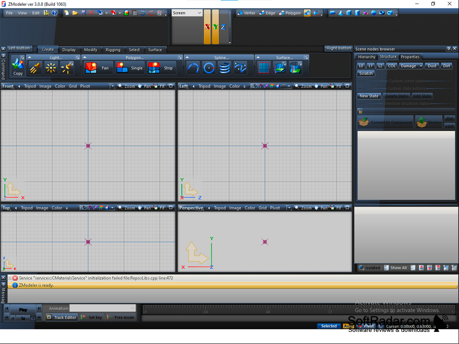Toggle Edge selection mode
459x344 pixels.
pos(267,13)
